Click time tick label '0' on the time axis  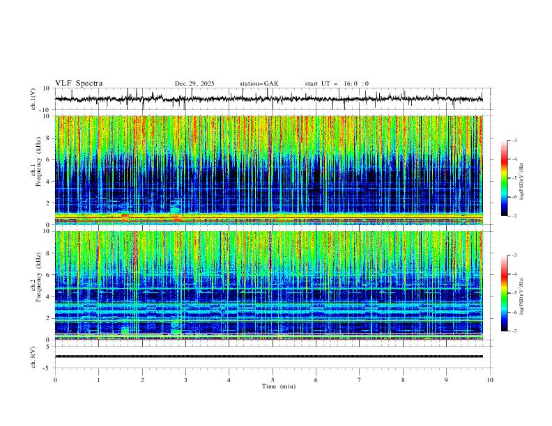click(55, 380)
